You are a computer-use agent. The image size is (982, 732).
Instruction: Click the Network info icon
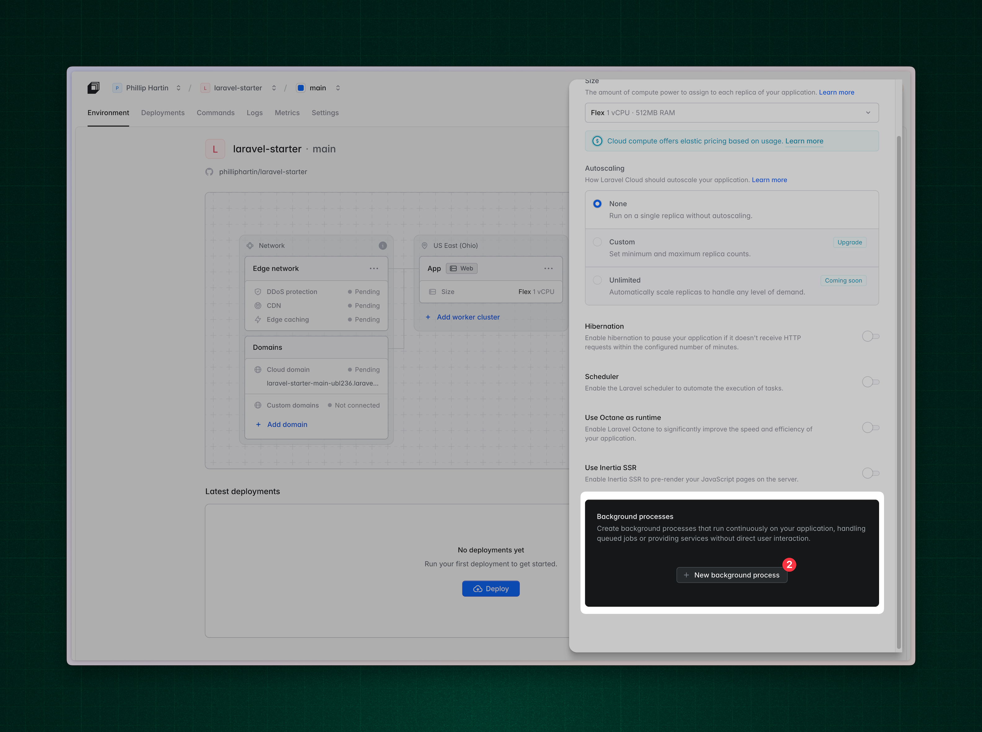383,246
